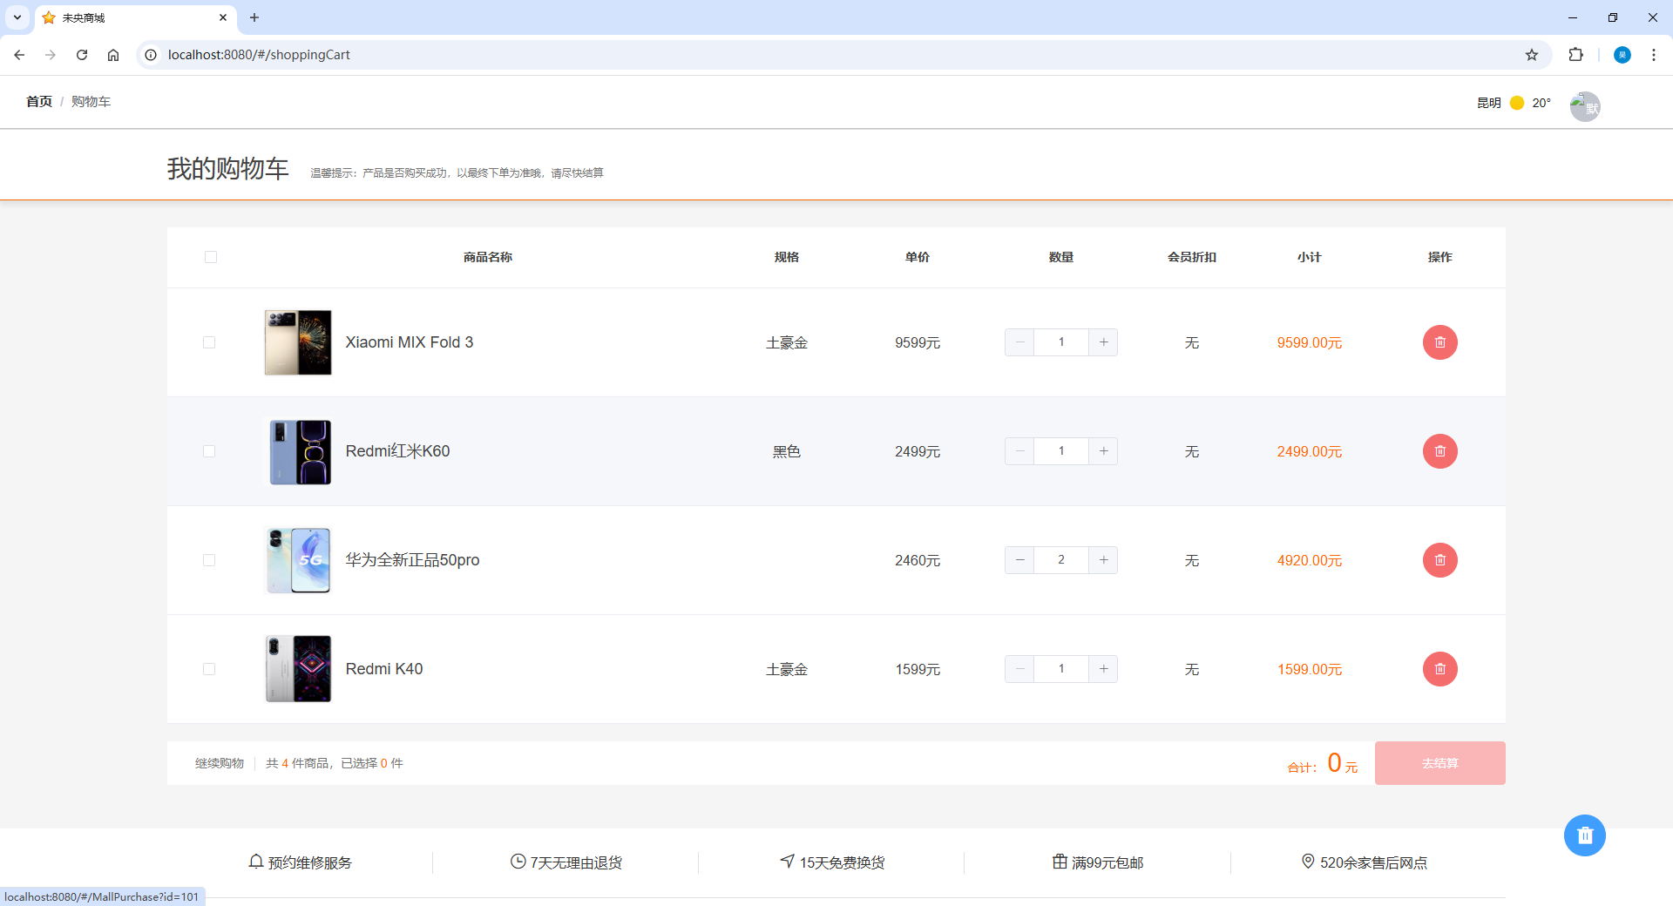The image size is (1673, 906).
Task: Click the 2499元 unit price
Action: (x=917, y=452)
